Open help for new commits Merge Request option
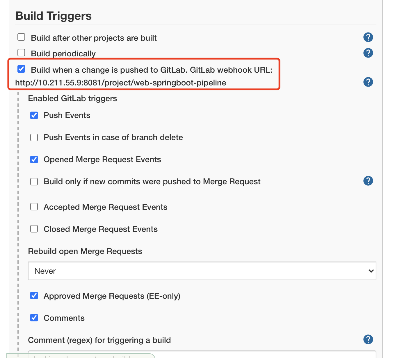This screenshot has height=358, width=395. (x=368, y=181)
